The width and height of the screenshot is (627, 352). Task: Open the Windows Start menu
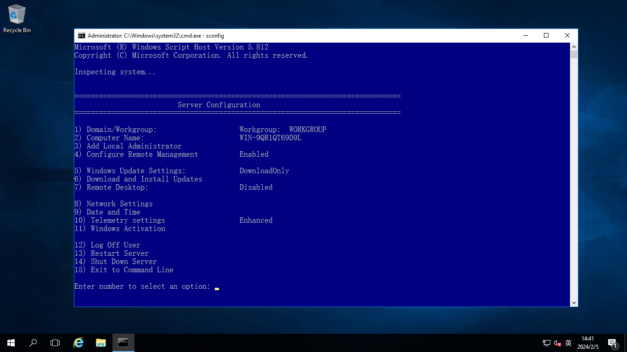tap(11, 343)
